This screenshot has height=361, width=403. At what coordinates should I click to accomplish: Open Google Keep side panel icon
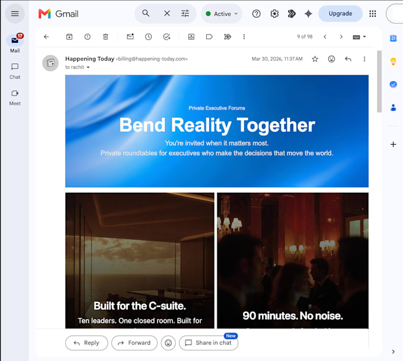click(393, 61)
